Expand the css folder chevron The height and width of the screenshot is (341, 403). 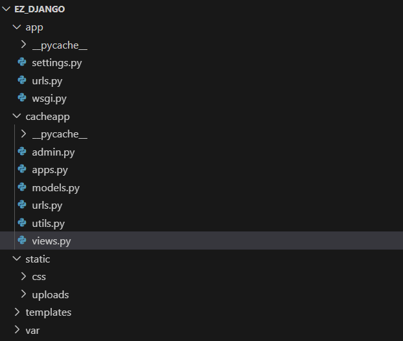23,277
